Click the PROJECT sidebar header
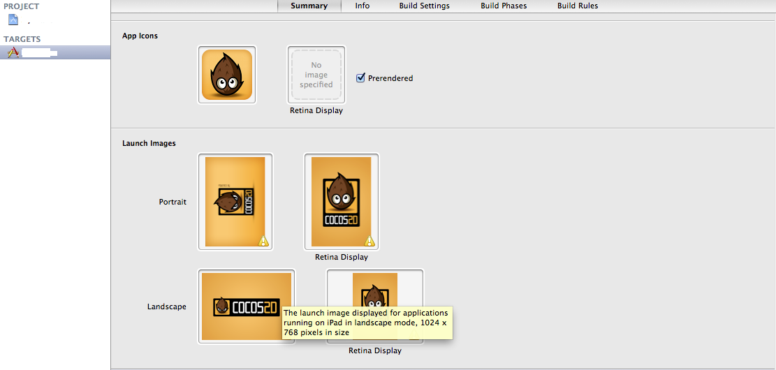The image size is (776, 370). point(21,6)
